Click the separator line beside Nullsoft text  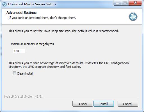92,97
